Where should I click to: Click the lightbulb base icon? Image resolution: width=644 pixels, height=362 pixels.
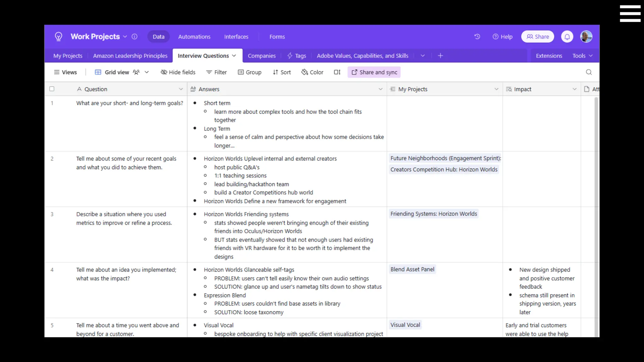pos(58,36)
